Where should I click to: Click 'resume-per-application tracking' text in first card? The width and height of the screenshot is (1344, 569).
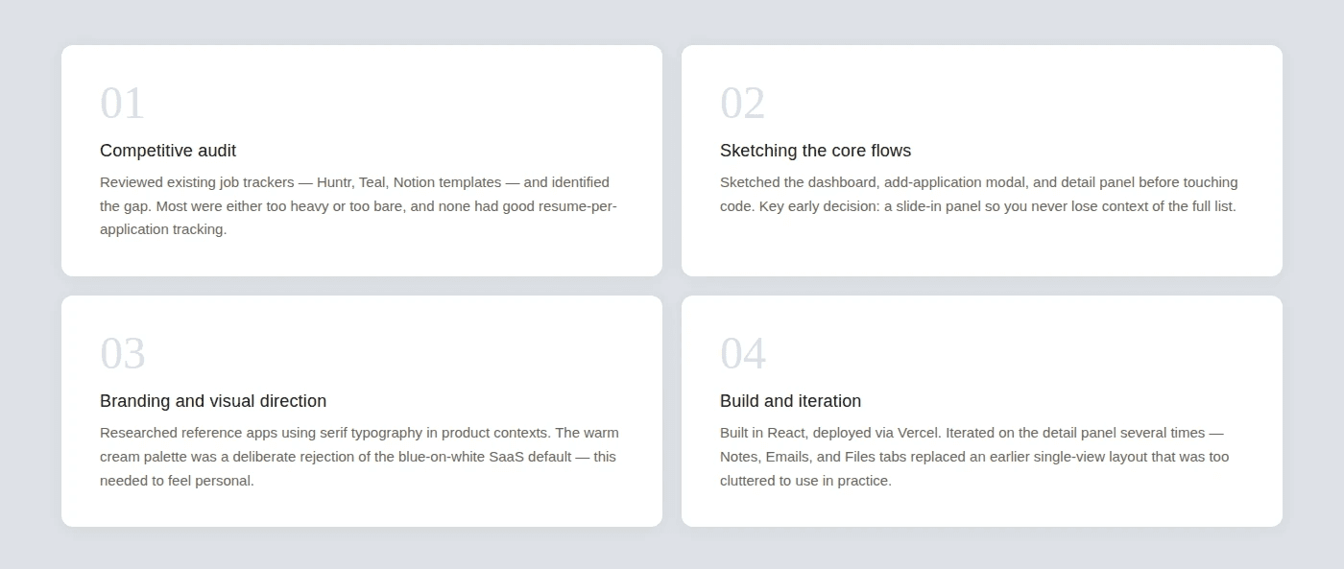(x=359, y=218)
